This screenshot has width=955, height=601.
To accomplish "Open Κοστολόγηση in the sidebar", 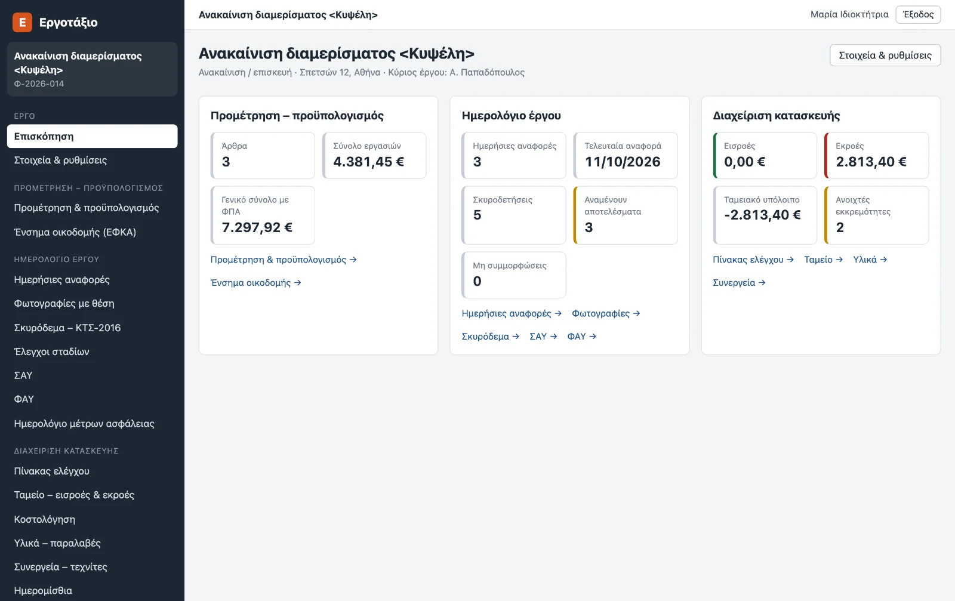I will tap(92, 519).
